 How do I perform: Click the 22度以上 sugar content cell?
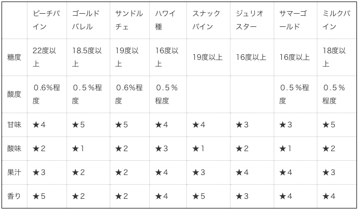[46, 57]
